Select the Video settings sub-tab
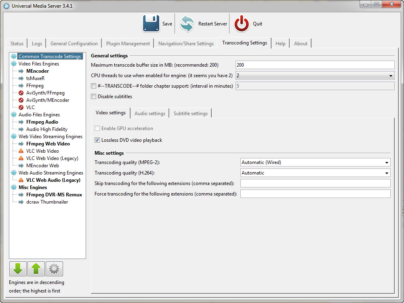The width and height of the screenshot is (404, 303). click(111, 113)
